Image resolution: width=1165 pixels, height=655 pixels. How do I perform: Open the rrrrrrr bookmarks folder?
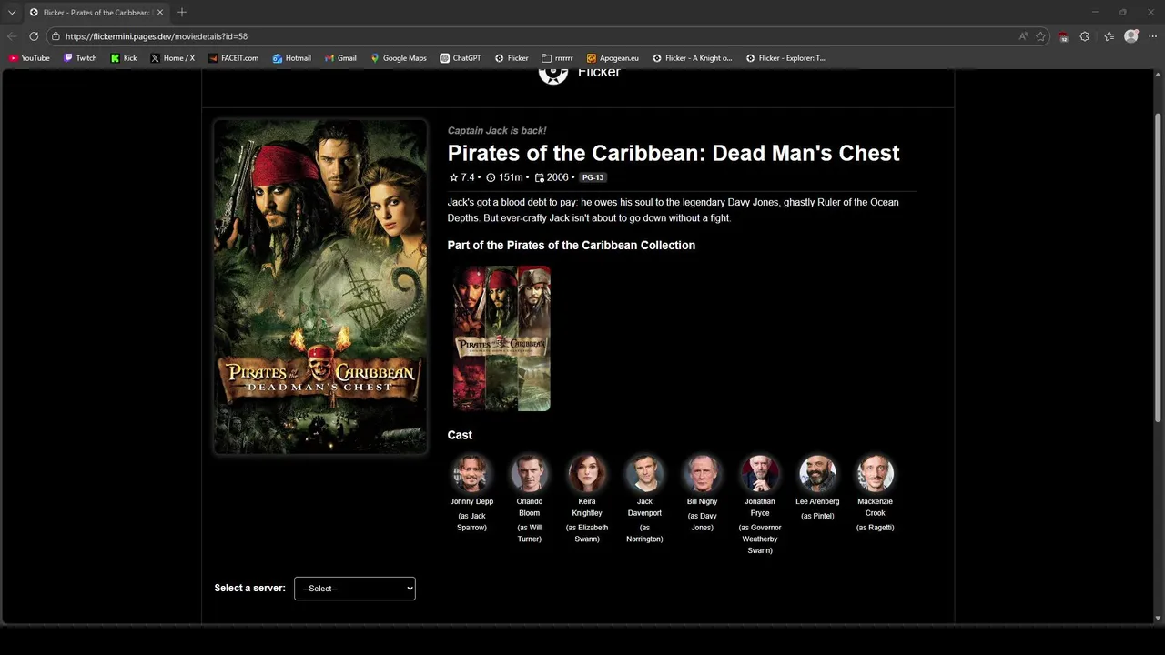(x=557, y=58)
